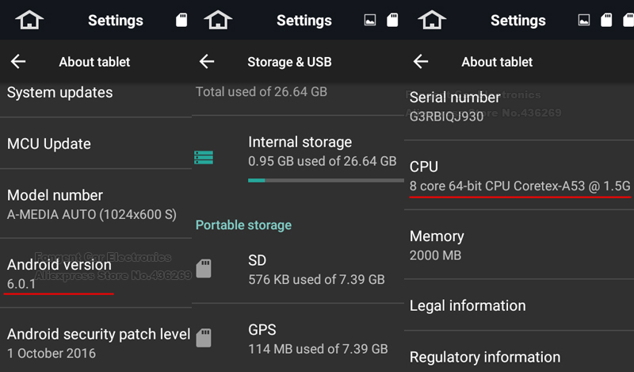The image size is (634, 372).
Task: Open Internal storage details
Action: pos(322,151)
